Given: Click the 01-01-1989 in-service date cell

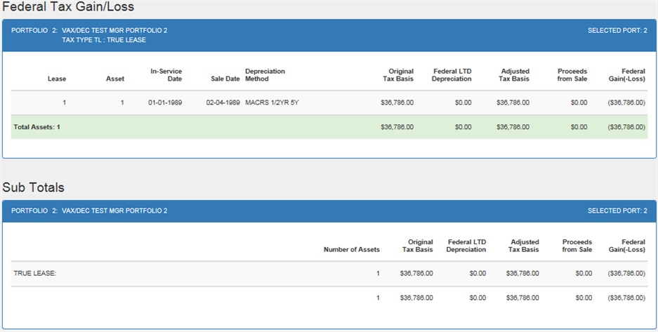Looking at the screenshot, I should pyautogui.click(x=165, y=102).
